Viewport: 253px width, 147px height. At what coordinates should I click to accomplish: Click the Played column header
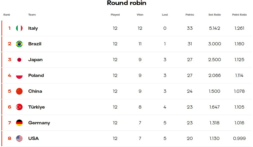pos(115,14)
